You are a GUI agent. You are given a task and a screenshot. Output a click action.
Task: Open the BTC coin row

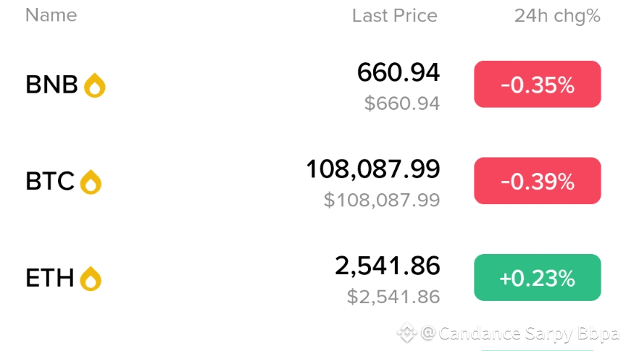click(x=51, y=182)
